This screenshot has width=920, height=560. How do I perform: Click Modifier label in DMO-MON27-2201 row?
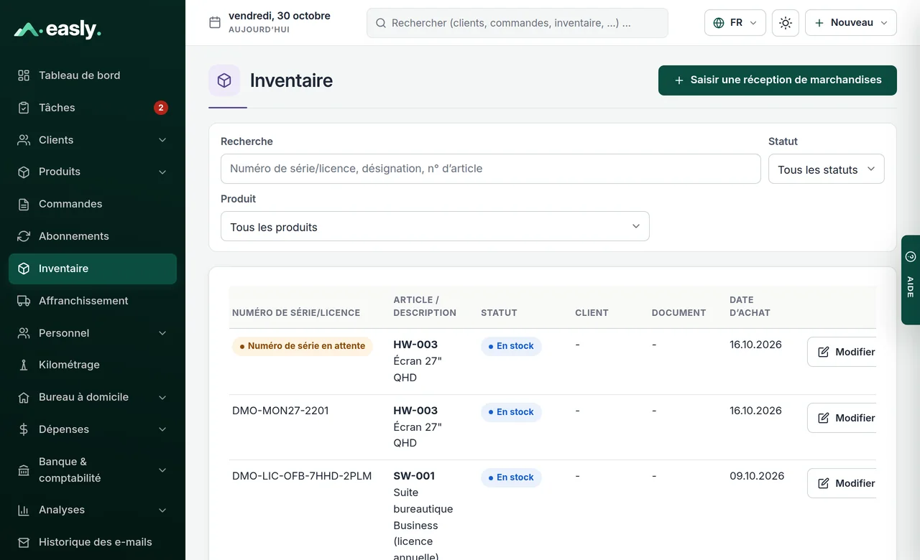coord(855,418)
